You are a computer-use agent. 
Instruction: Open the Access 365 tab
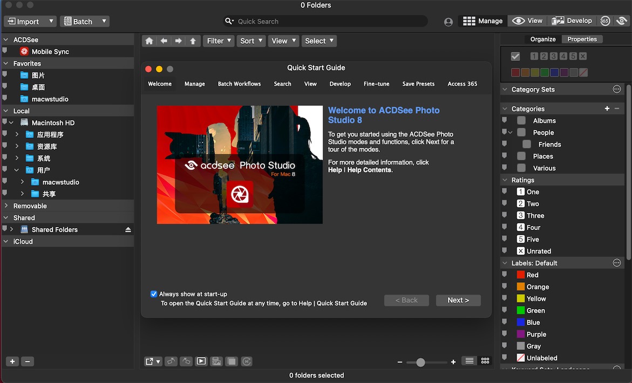(463, 84)
